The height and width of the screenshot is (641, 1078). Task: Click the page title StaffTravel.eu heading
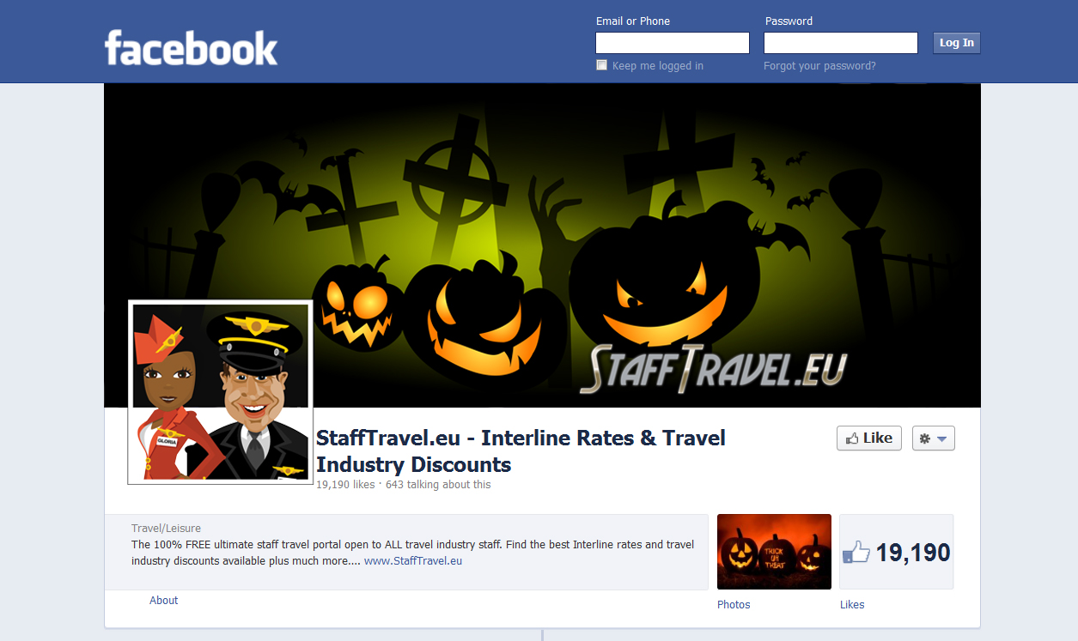coord(521,451)
